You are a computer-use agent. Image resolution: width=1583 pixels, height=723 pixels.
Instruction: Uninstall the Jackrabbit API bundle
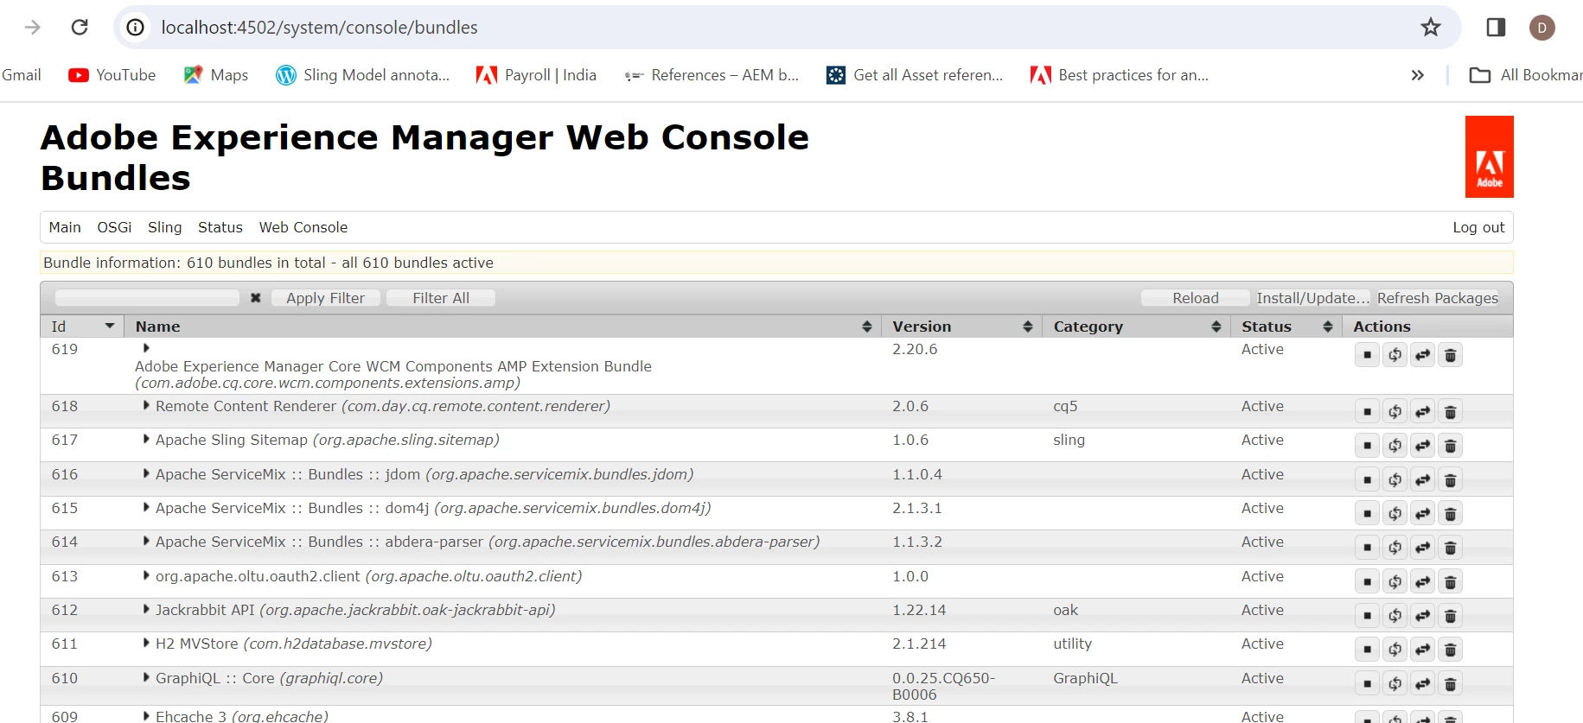(x=1450, y=616)
